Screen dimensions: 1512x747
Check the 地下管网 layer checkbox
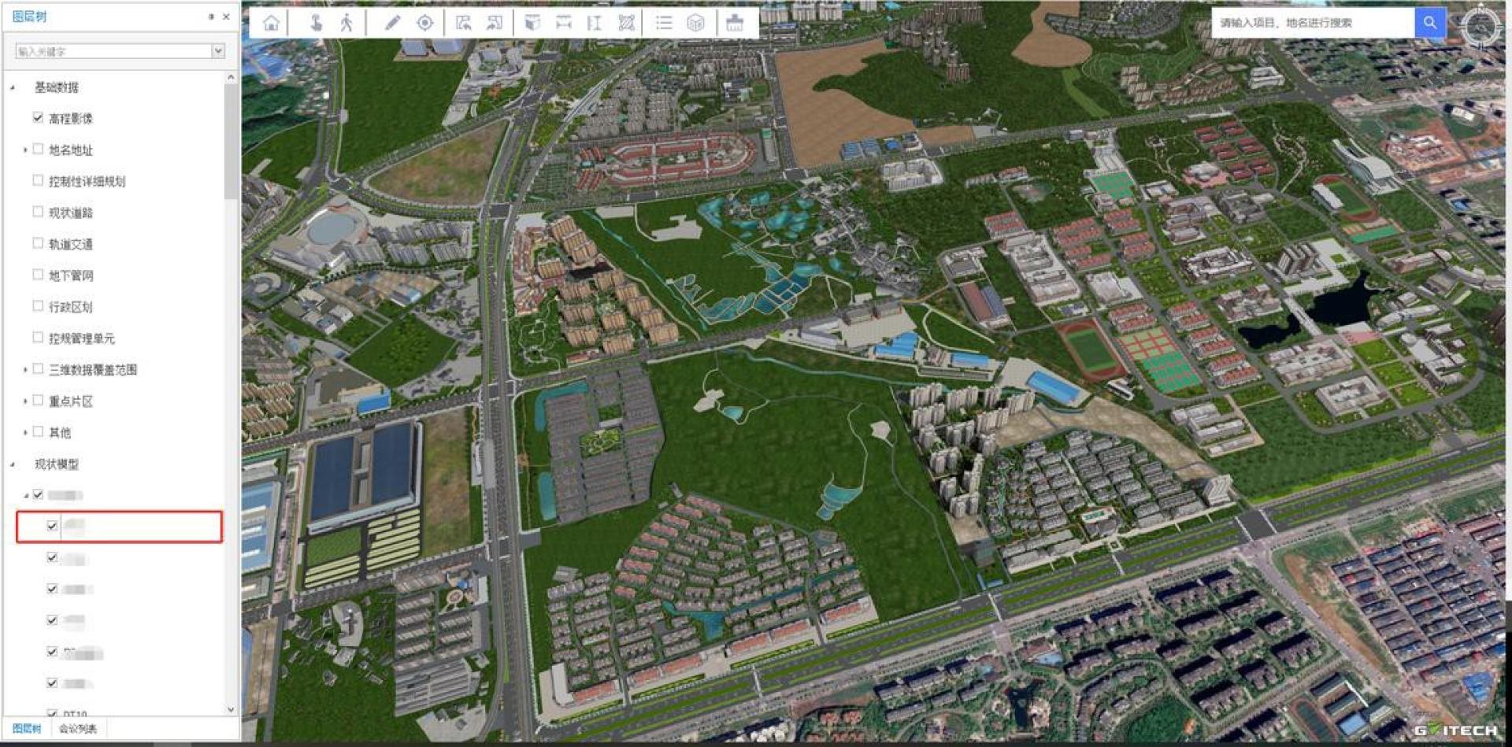[38, 275]
